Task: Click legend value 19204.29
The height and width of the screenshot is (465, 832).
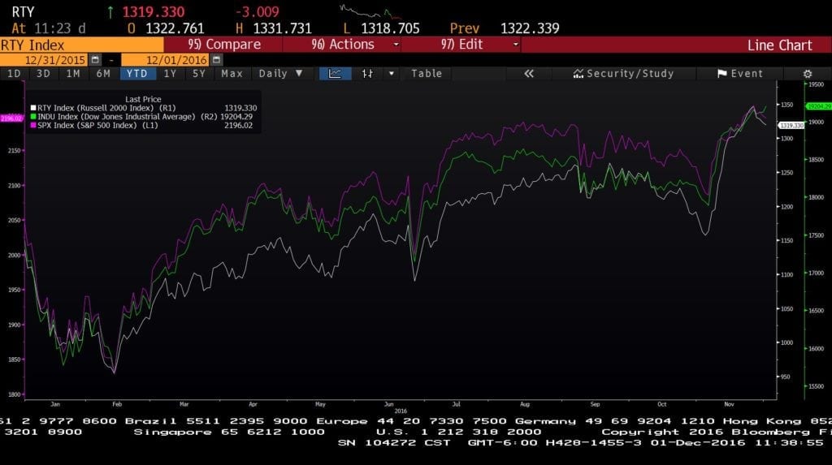Action: (236, 117)
